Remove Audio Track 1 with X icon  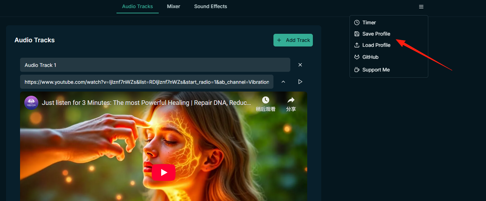click(x=300, y=65)
